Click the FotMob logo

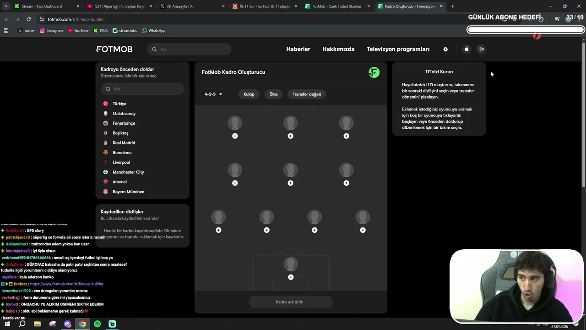(x=114, y=49)
